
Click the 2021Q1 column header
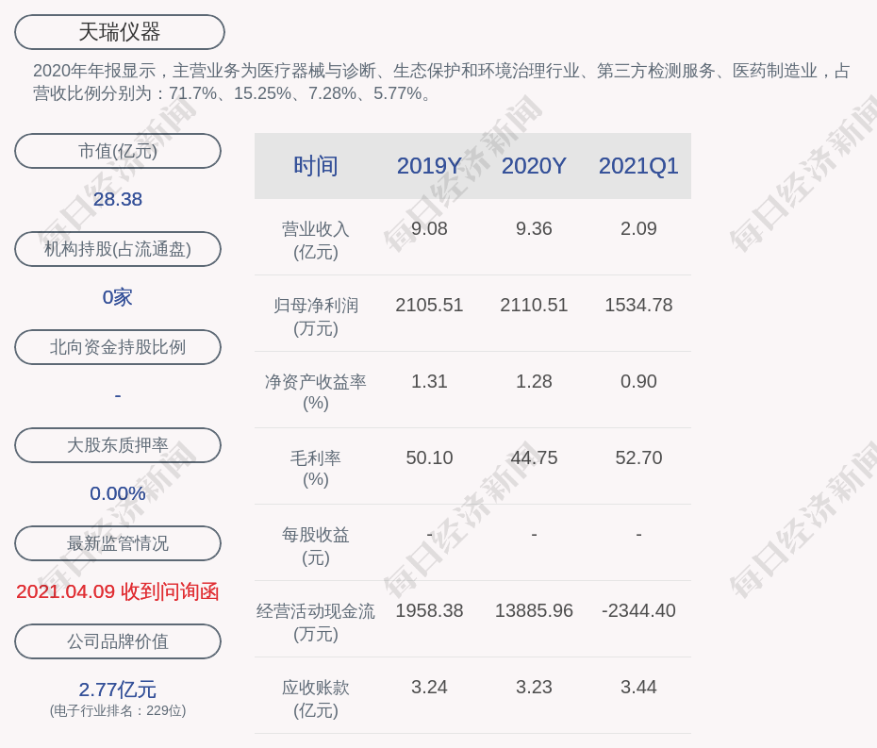pos(638,166)
